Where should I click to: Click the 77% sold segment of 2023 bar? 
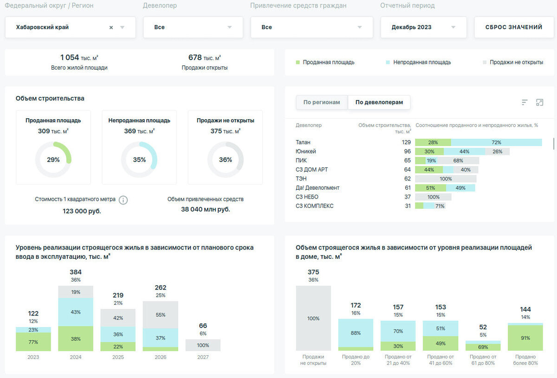(x=33, y=342)
